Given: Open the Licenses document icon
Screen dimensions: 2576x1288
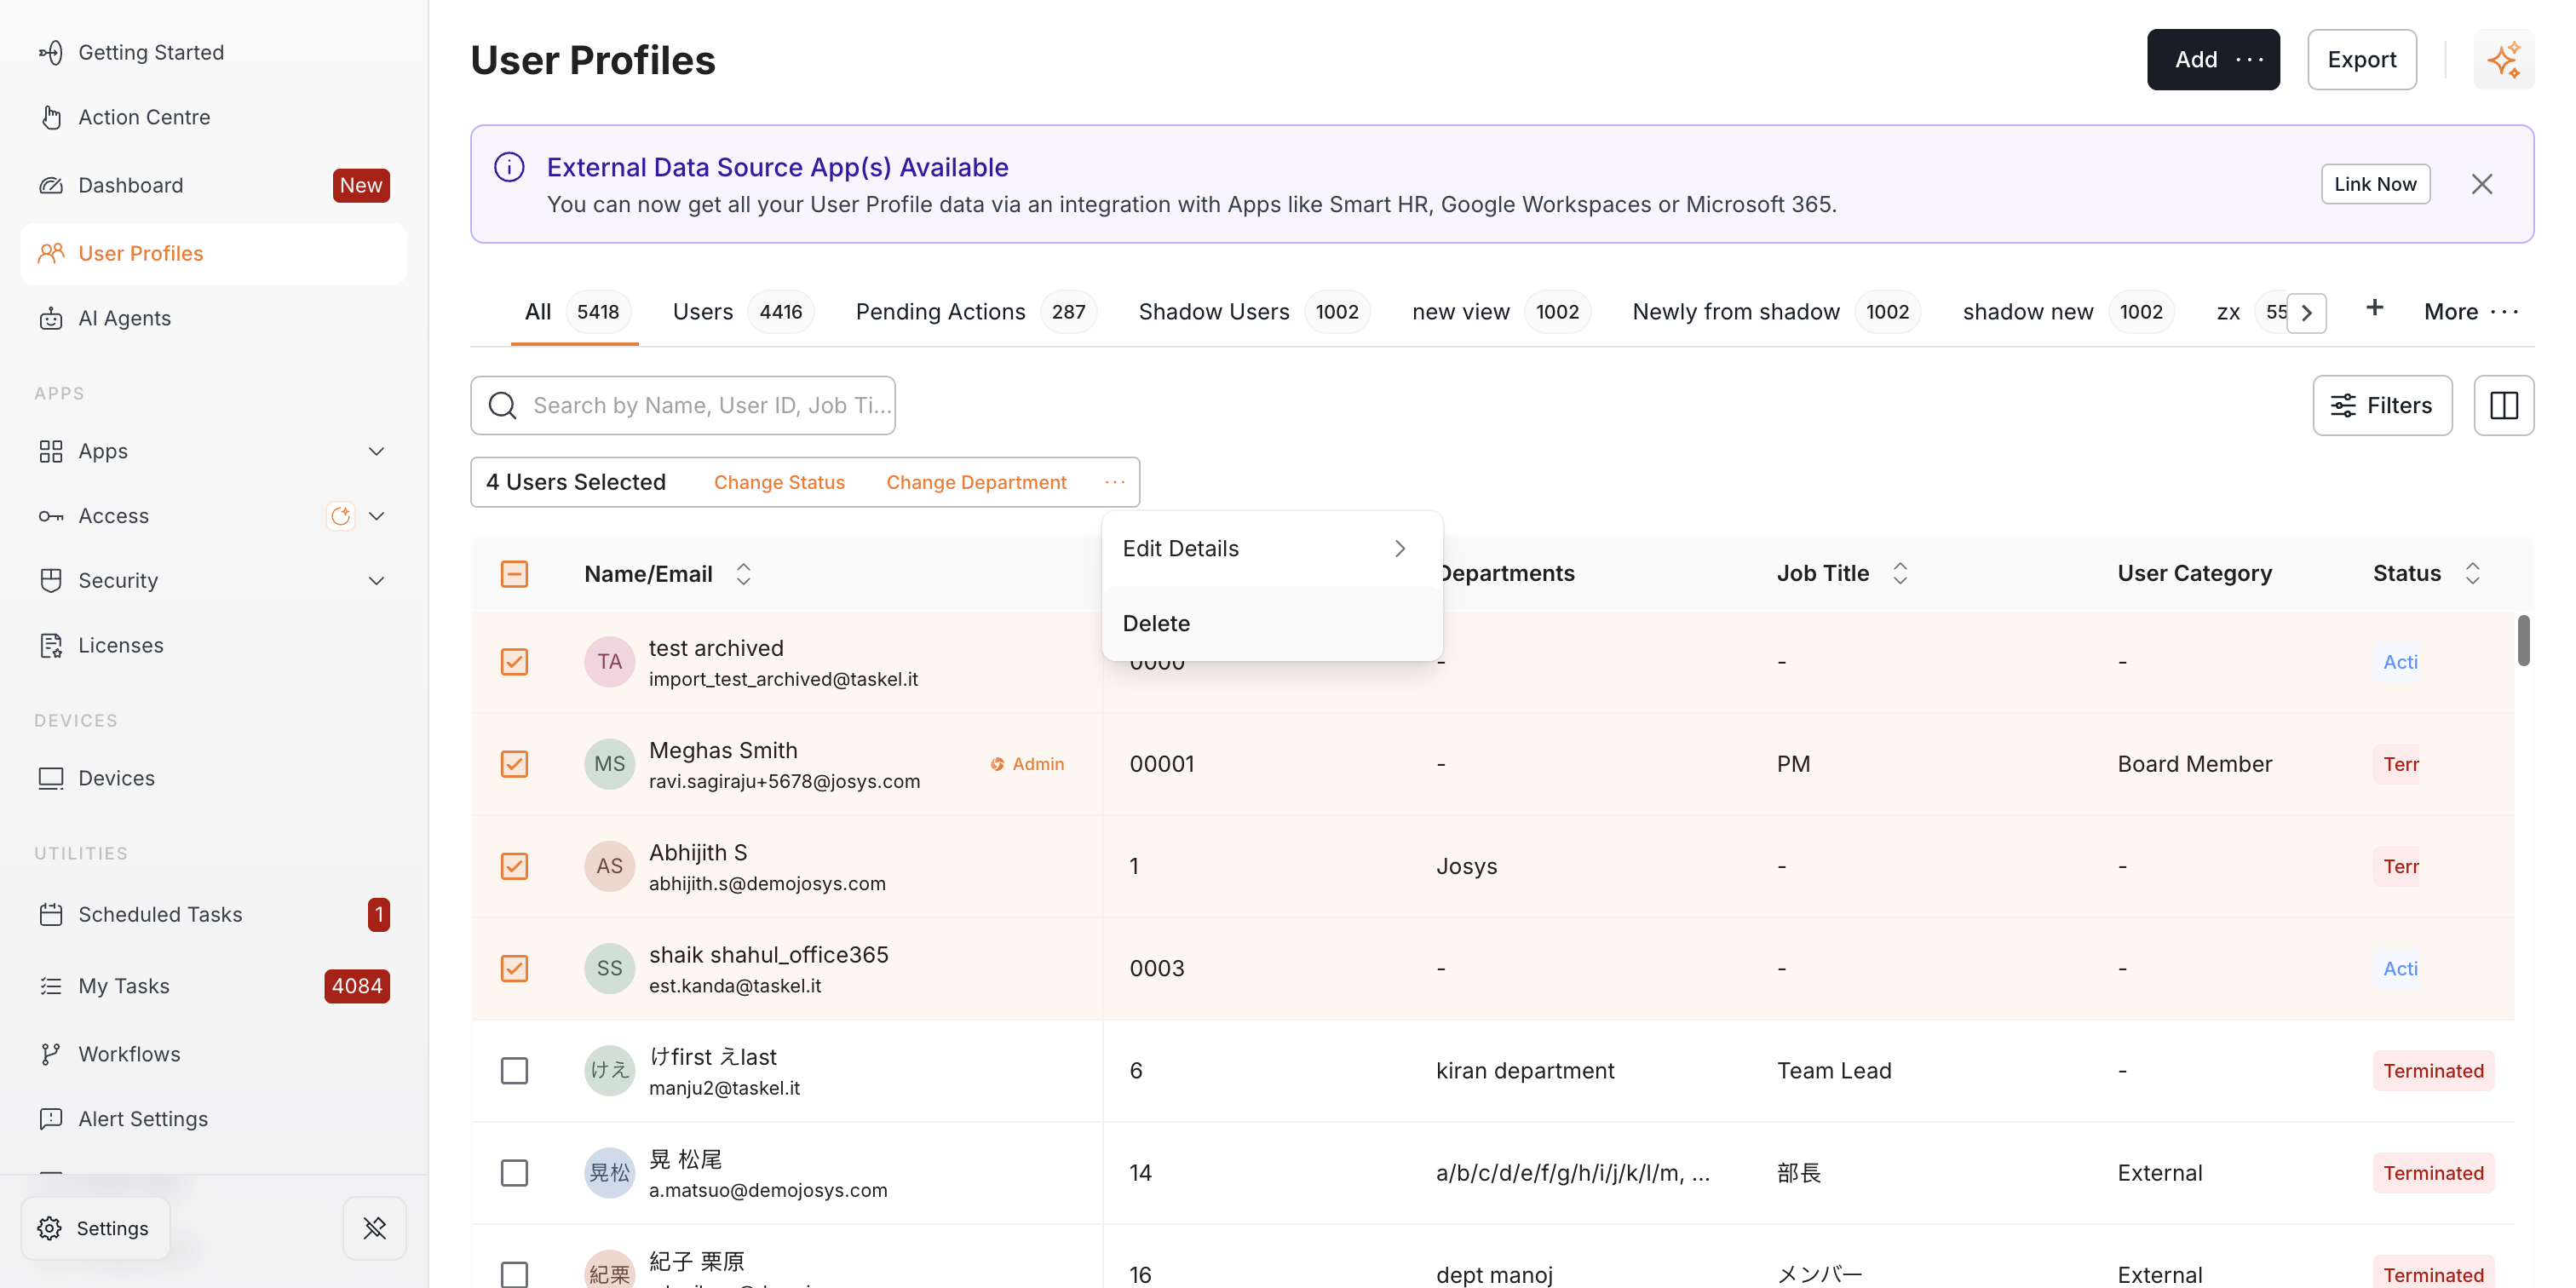Looking at the screenshot, I should [x=50, y=645].
